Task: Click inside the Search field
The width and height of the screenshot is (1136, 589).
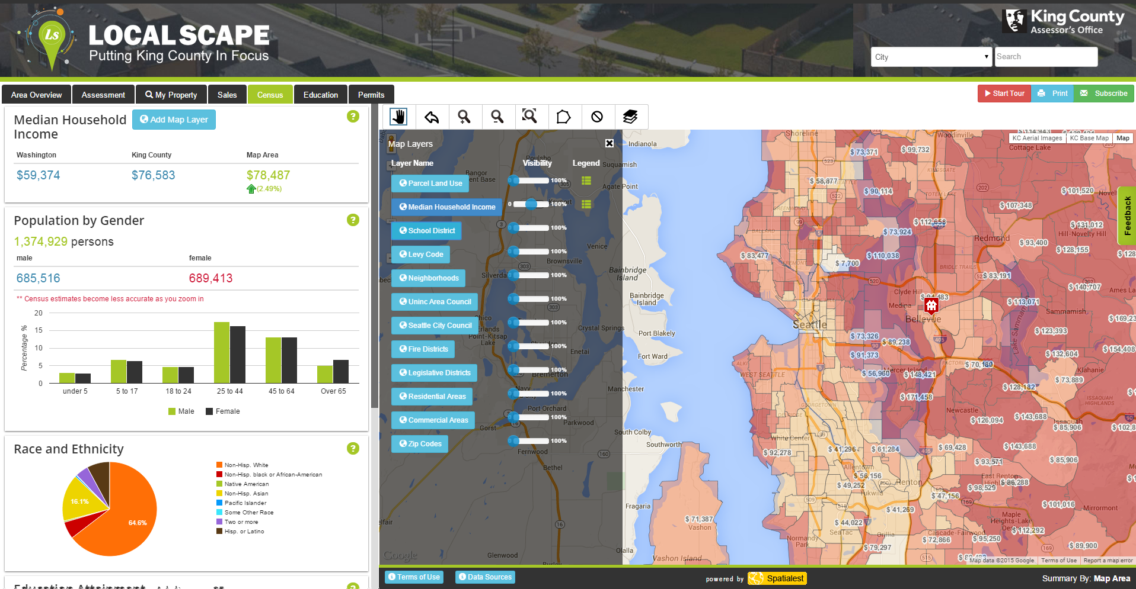Action: (x=1045, y=57)
